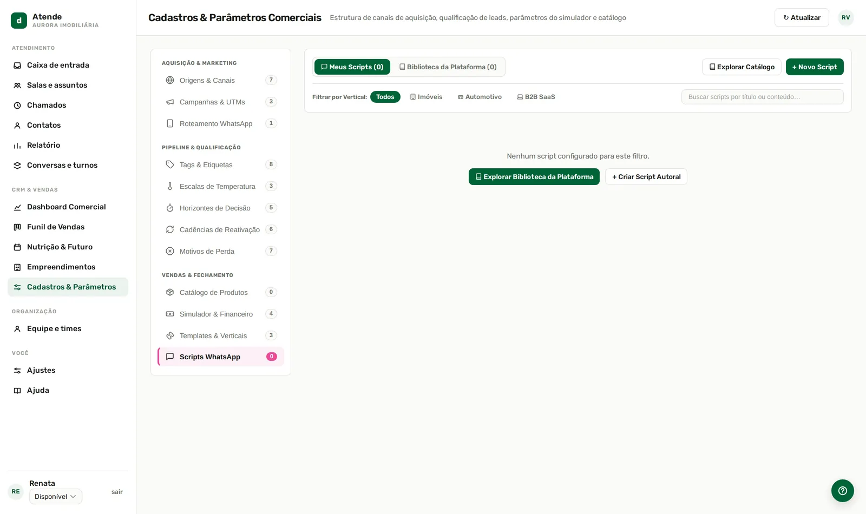The width and height of the screenshot is (866, 514).
Task: Click the sair logout link
Action: [117, 492]
